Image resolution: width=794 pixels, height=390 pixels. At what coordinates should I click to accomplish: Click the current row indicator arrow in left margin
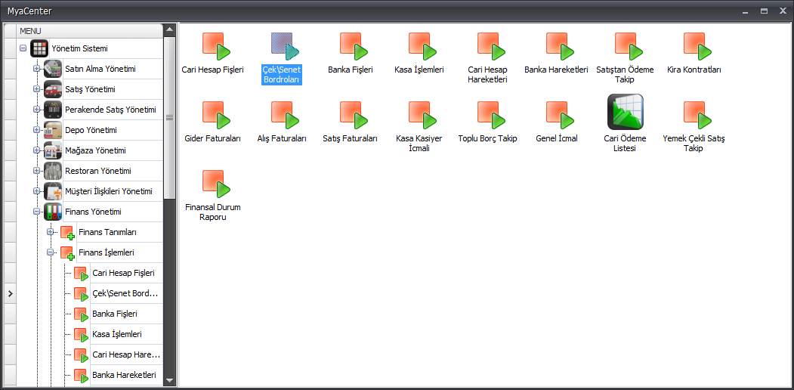click(x=10, y=293)
